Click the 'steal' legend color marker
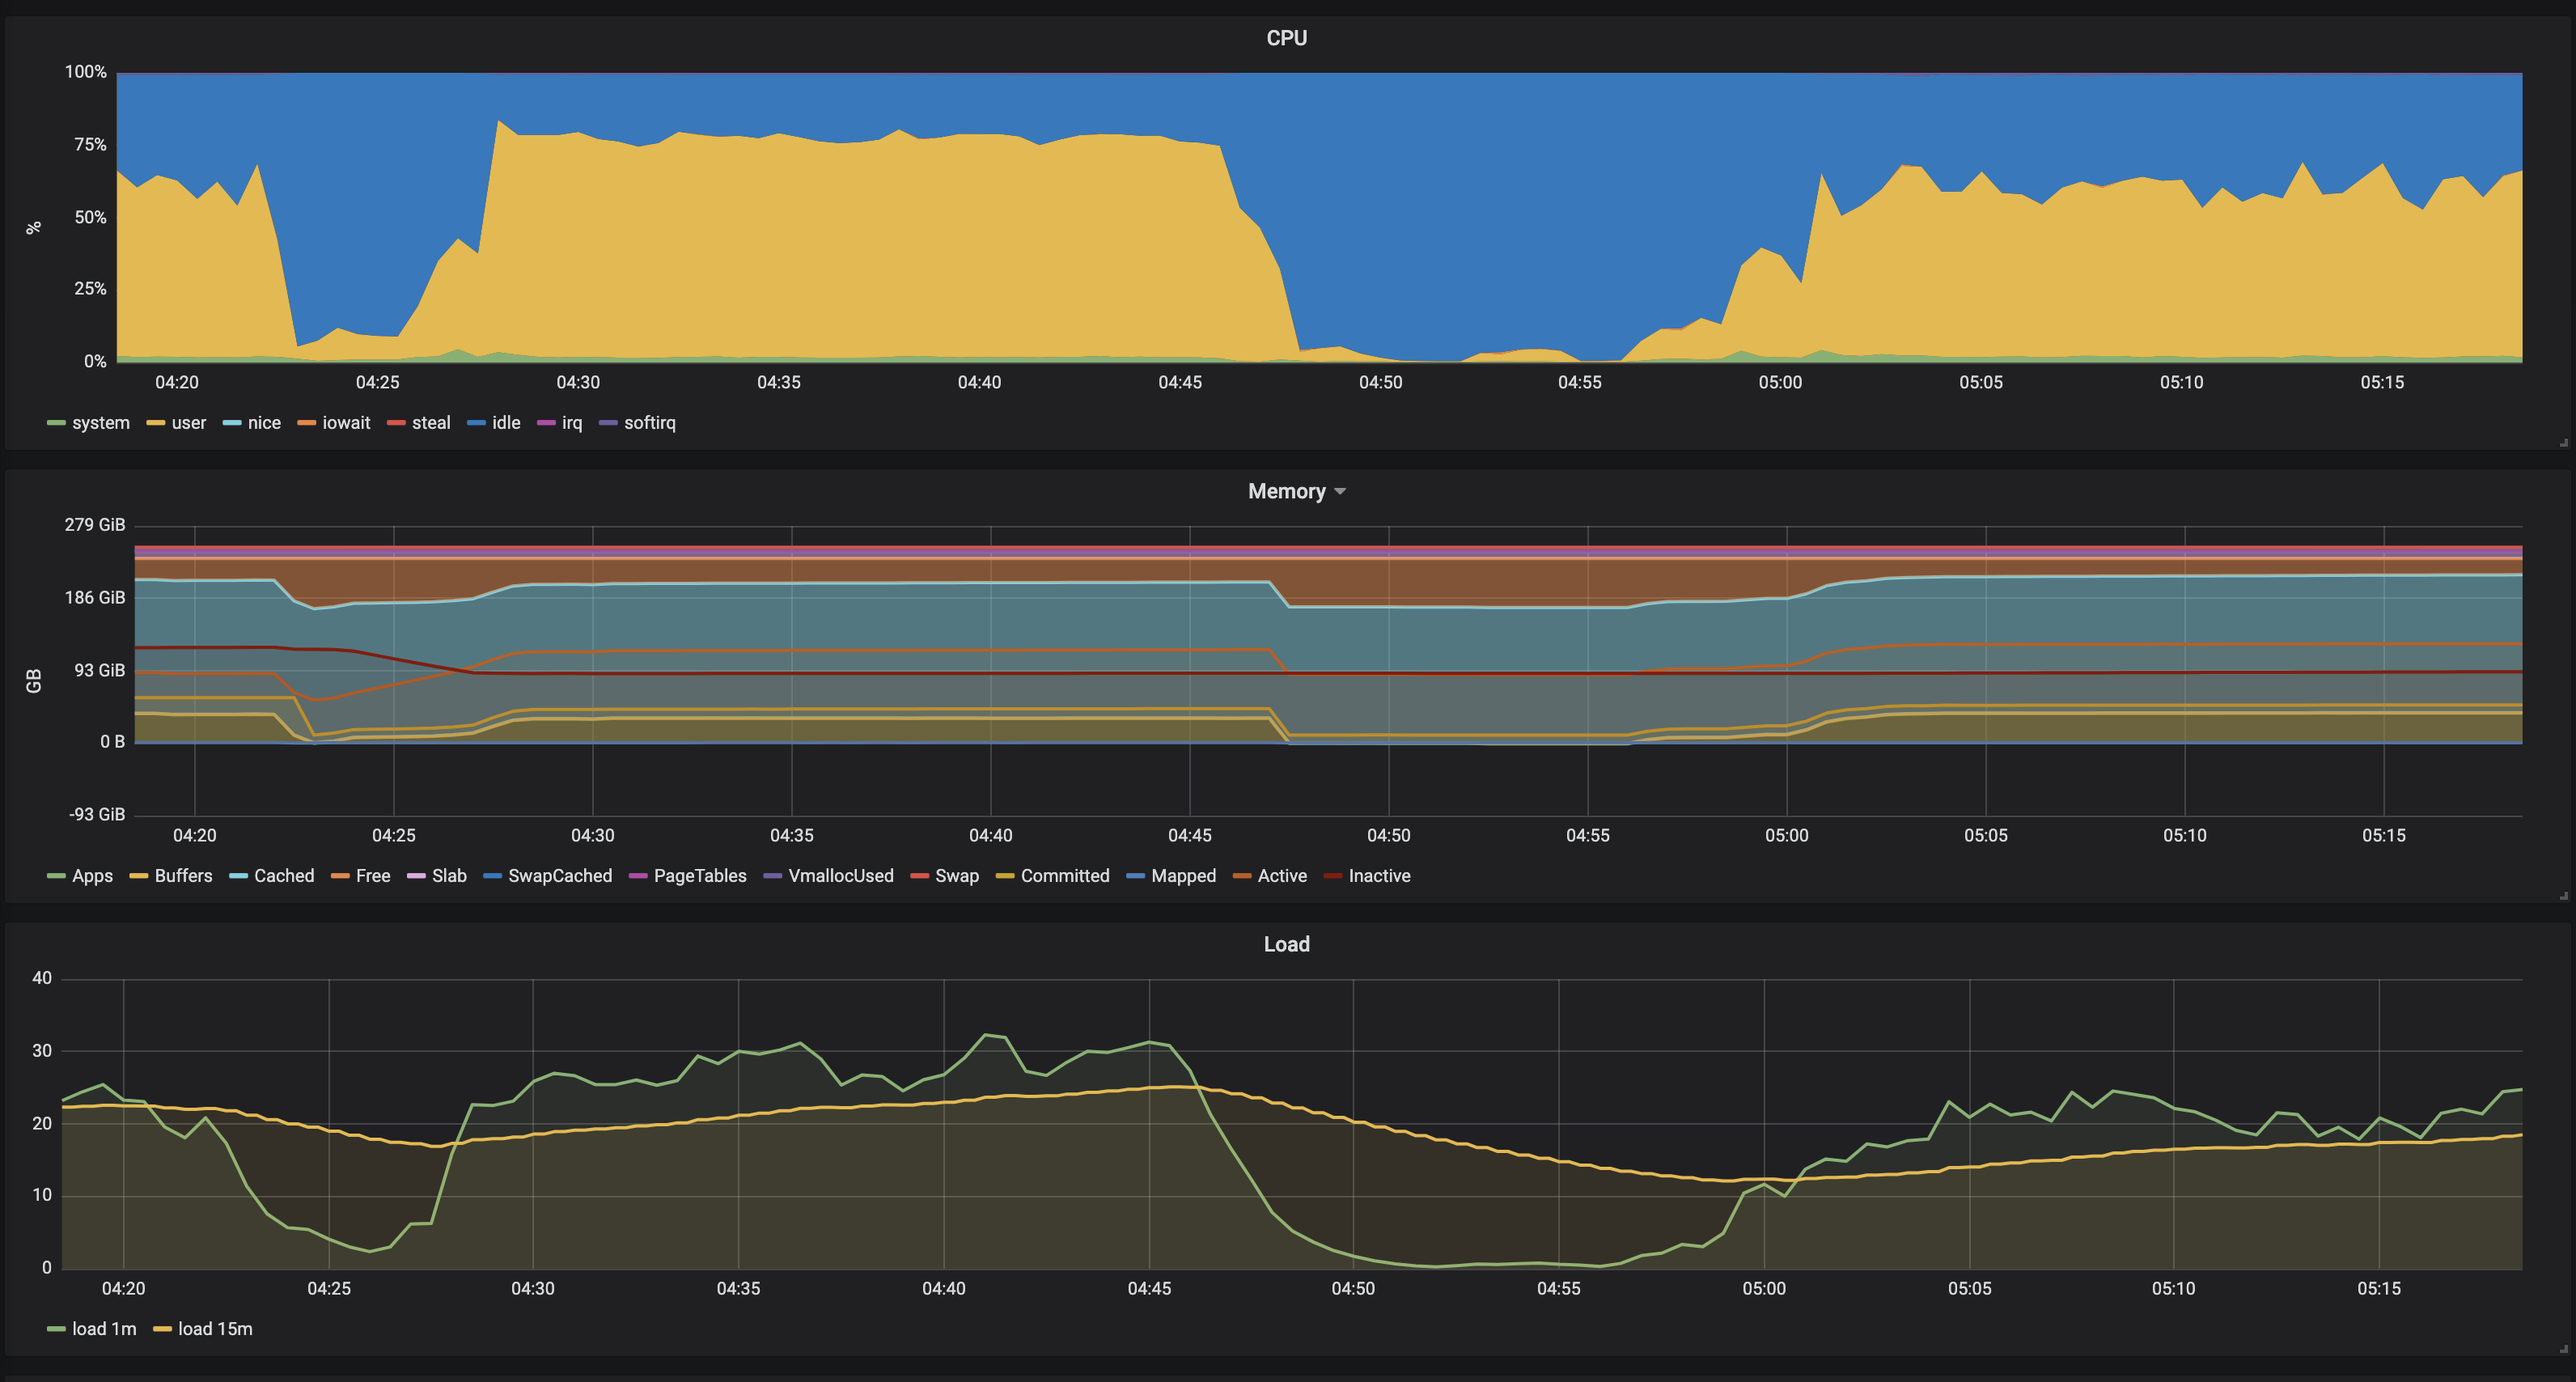This screenshot has height=1382, width=2576. 396,423
